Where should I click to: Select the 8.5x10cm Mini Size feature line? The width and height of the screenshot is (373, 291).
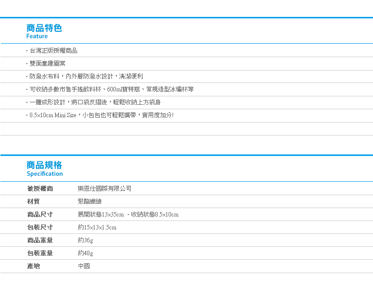coord(101,115)
